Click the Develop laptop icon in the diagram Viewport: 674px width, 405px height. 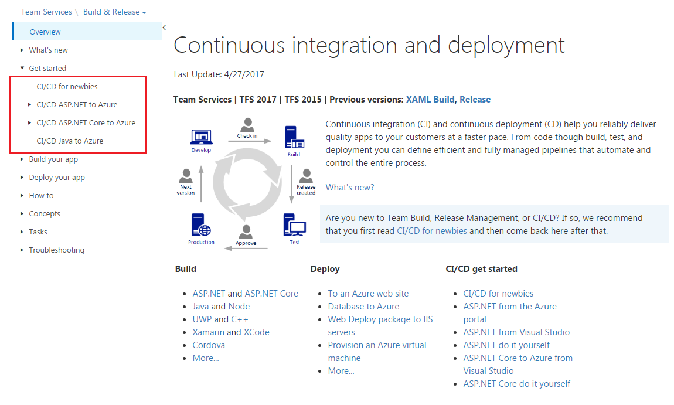(201, 135)
